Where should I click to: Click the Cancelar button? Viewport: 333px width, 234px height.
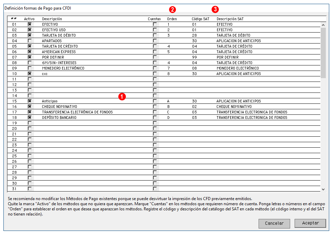274,223
